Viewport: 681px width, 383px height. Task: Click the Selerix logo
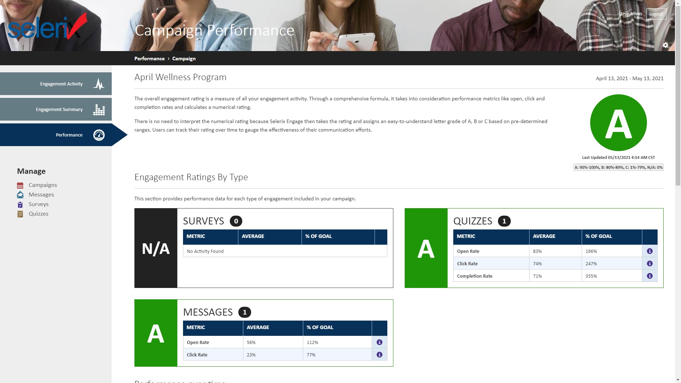pyautogui.click(x=47, y=28)
